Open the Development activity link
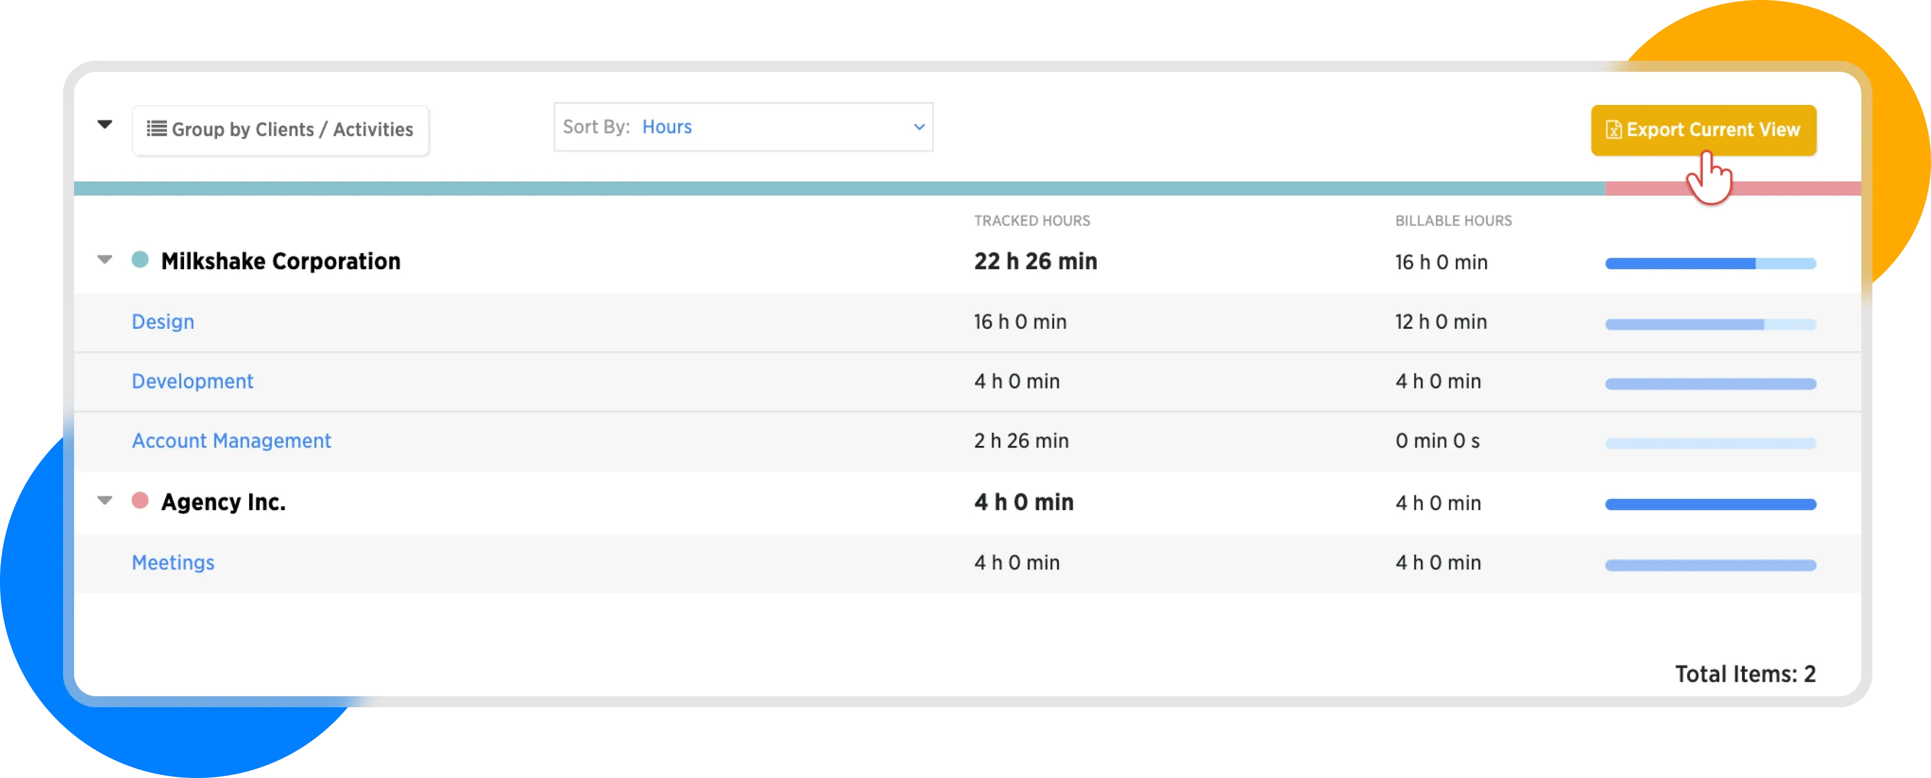Image resolution: width=1931 pixels, height=778 pixels. tap(193, 381)
